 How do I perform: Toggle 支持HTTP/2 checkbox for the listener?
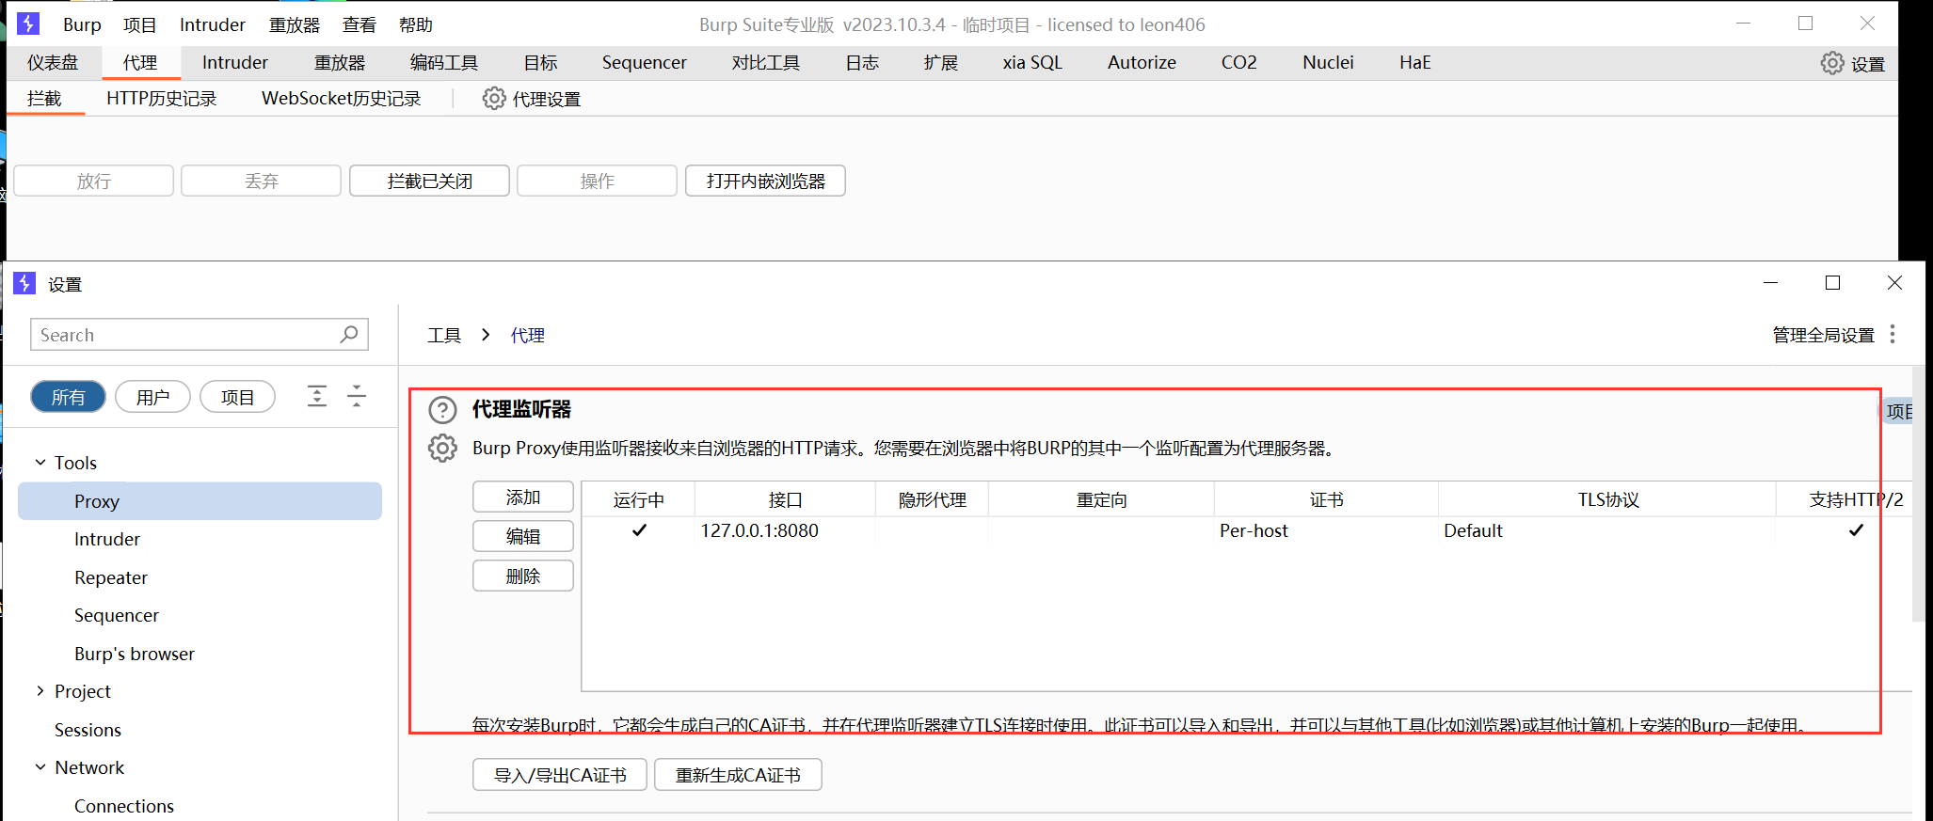pos(1856,530)
